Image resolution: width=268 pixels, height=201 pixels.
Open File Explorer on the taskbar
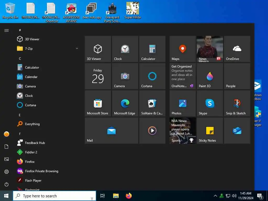pyautogui.click(x=116, y=196)
